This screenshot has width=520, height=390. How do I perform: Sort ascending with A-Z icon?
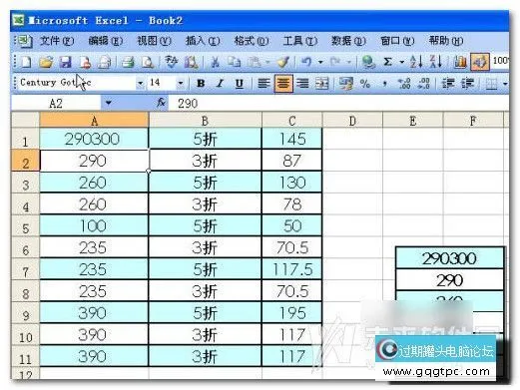[416, 62]
